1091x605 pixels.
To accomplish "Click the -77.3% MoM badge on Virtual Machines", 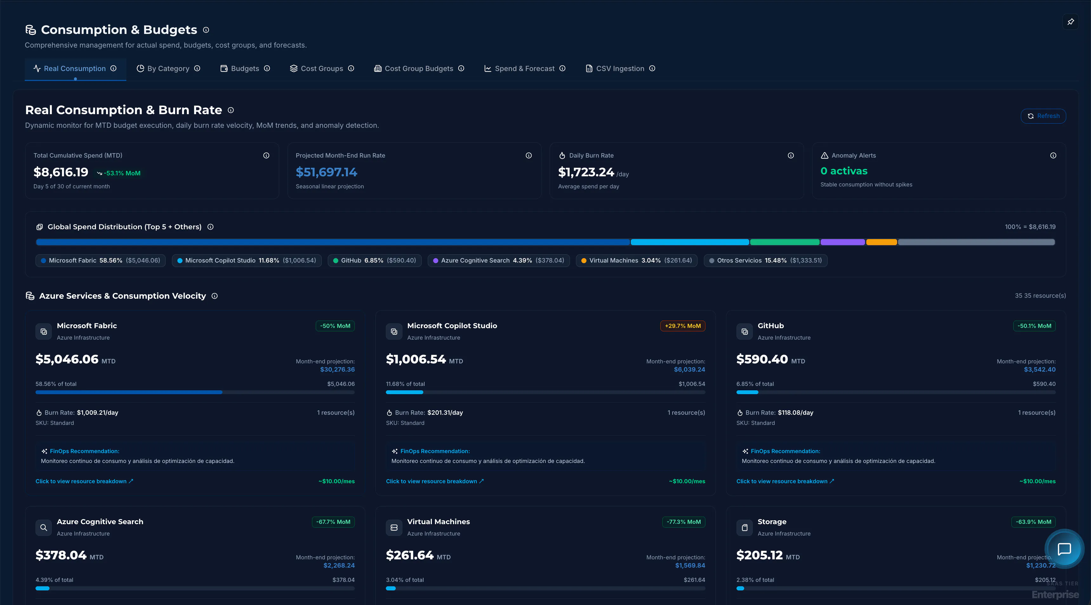I will [684, 522].
